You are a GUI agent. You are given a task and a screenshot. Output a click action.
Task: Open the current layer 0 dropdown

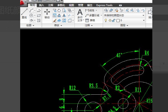pyautogui.click(x=143, y=20)
